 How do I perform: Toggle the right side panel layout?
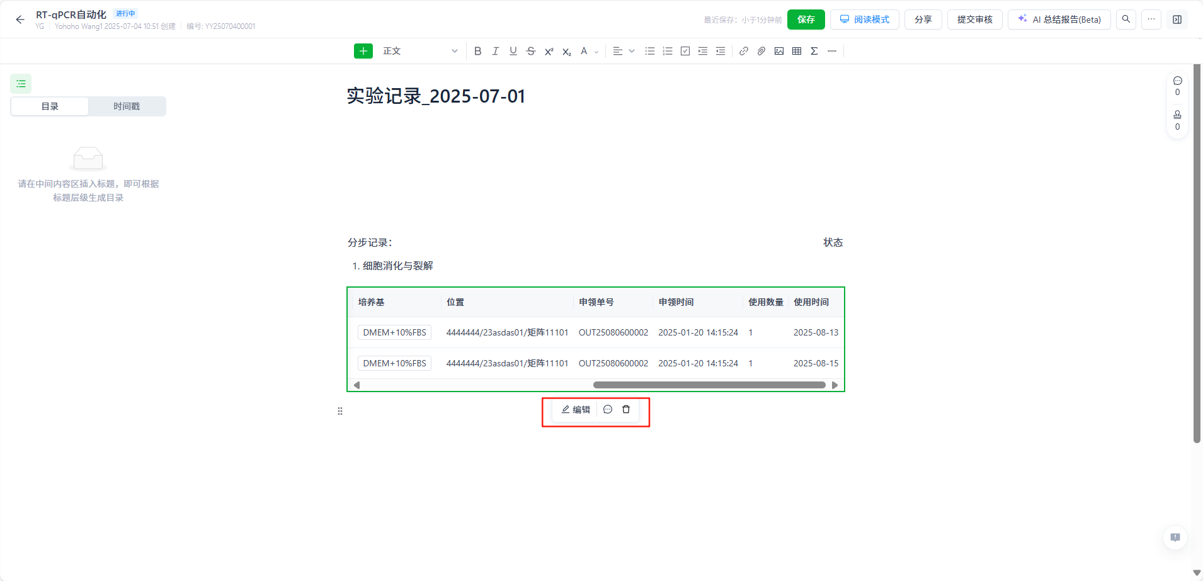tap(1177, 20)
